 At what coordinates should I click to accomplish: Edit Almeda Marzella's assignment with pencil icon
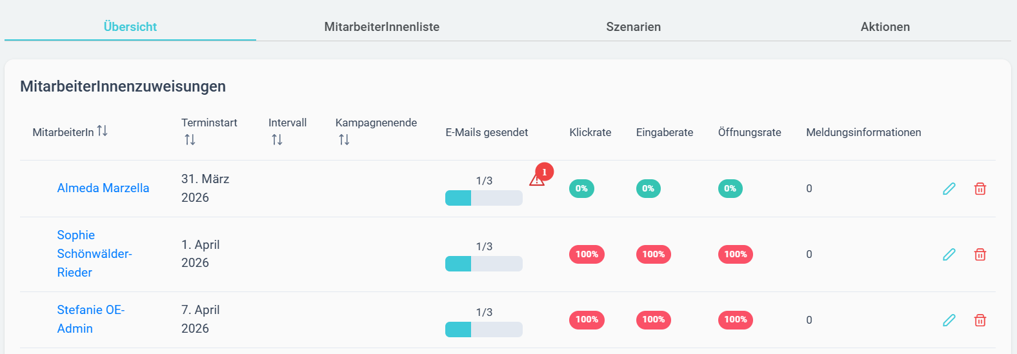point(949,188)
